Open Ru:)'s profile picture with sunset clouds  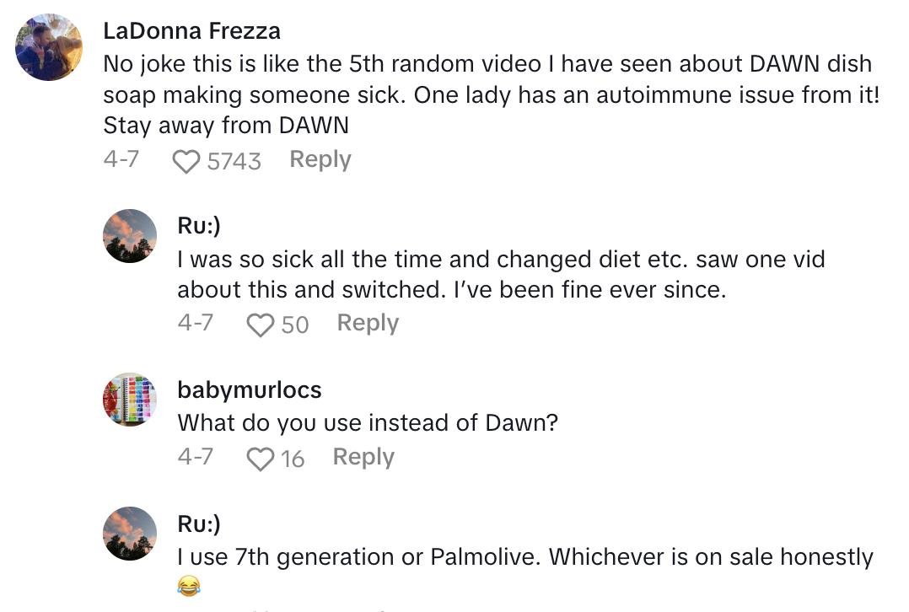click(130, 236)
